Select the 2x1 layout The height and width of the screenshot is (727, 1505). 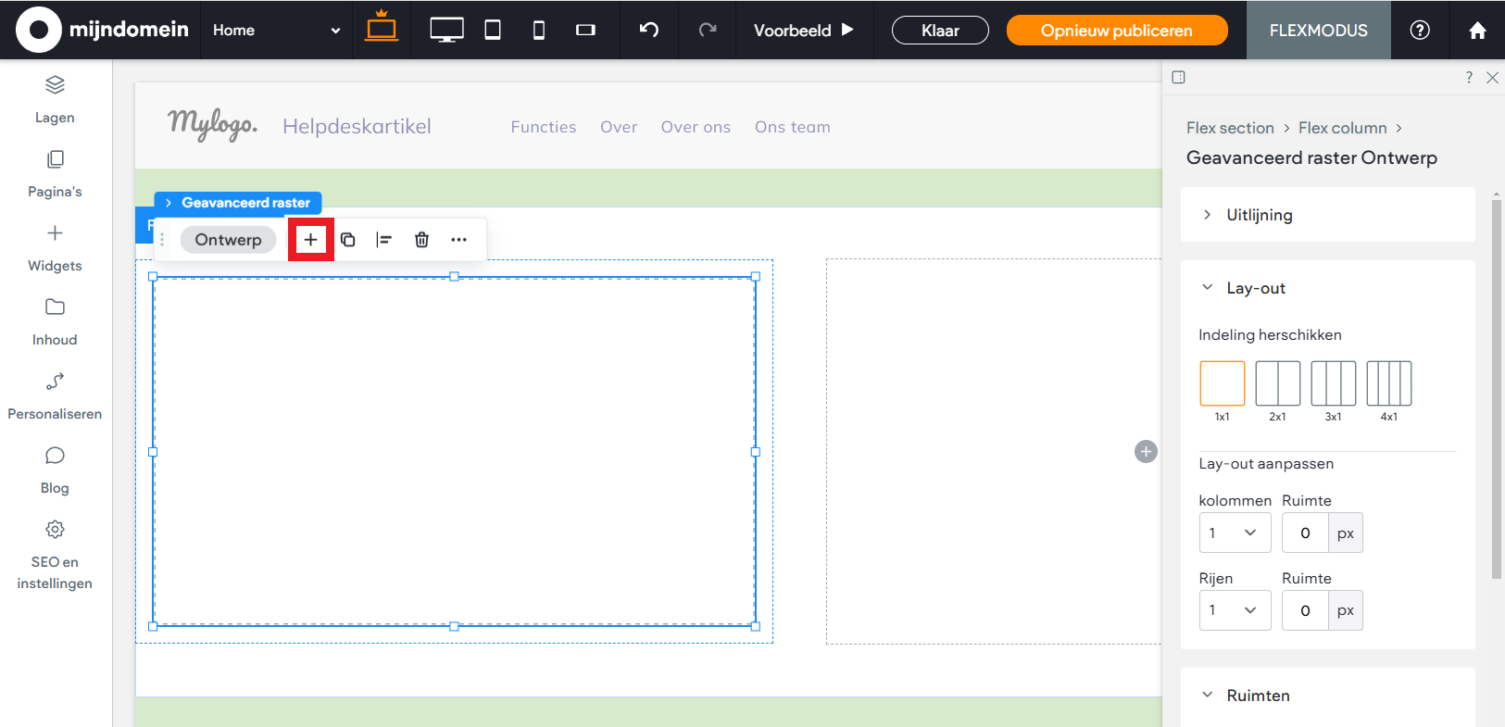pyautogui.click(x=1278, y=383)
